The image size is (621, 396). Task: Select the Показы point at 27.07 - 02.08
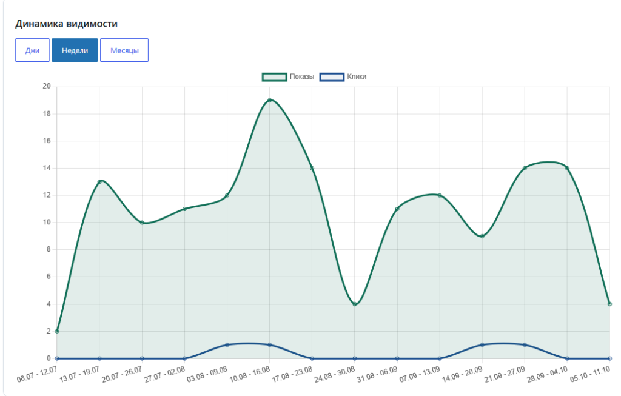click(x=184, y=209)
